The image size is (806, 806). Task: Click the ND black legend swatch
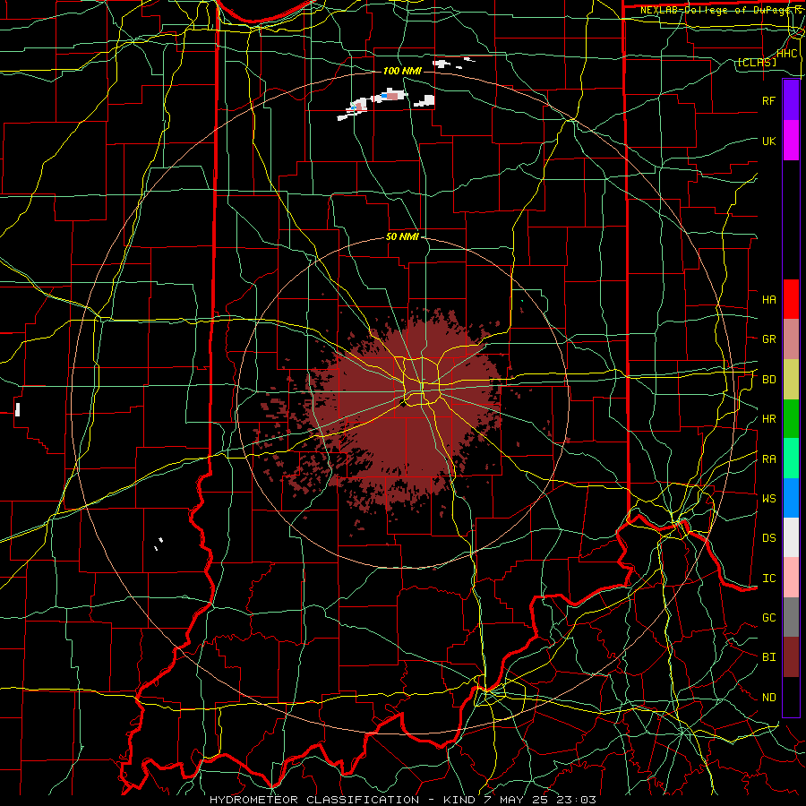791,697
